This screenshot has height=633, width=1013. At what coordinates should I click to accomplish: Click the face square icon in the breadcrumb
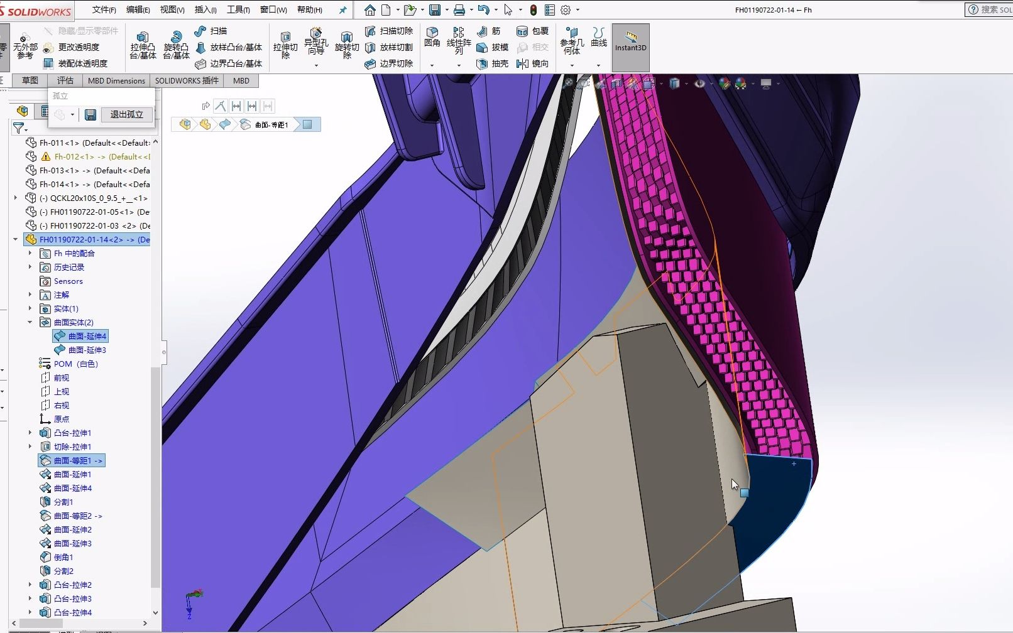point(307,124)
